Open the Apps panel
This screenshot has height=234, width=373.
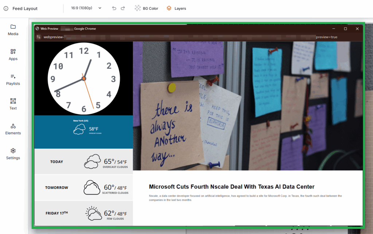13,55
